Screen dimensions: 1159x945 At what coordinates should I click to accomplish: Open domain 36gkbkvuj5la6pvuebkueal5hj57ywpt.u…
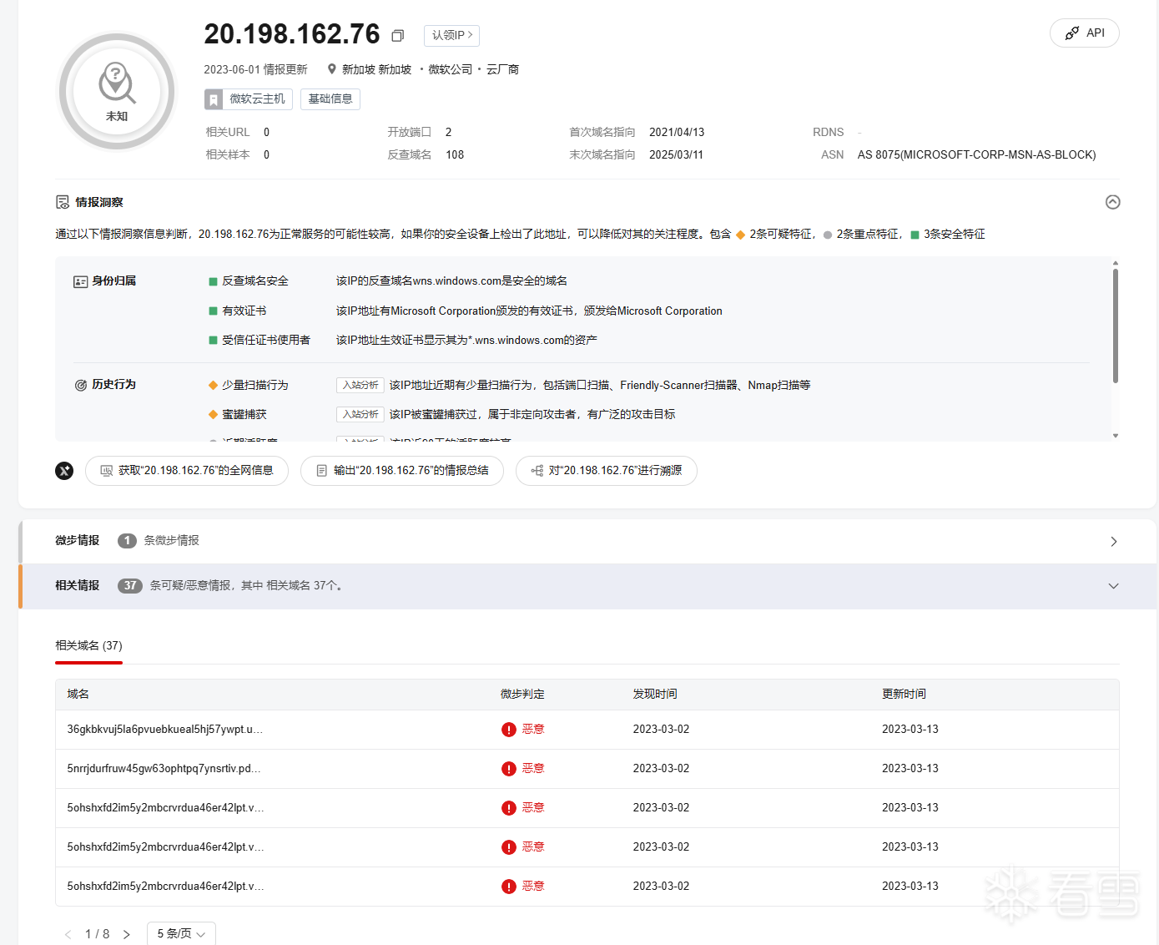pyautogui.click(x=165, y=730)
